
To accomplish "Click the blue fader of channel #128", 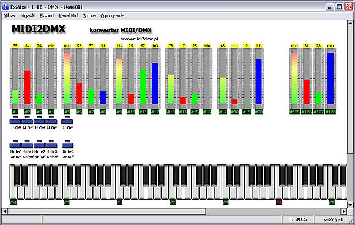I will click(x=331, y=78).
